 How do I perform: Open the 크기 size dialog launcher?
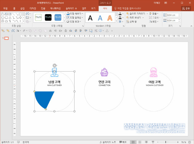180,26
